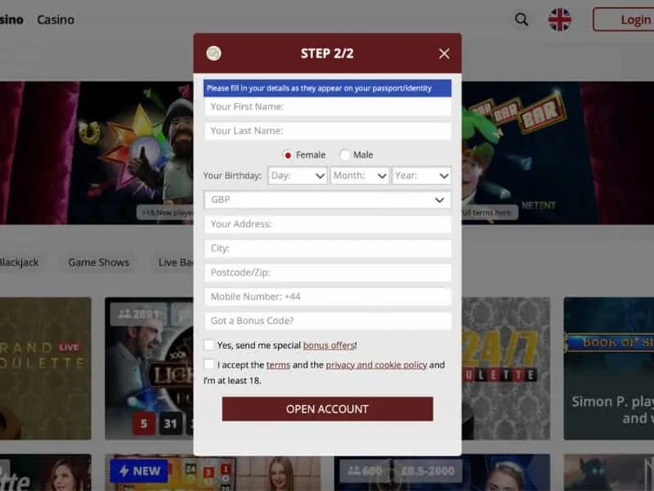Open the Grand Roulette Live game thumbnail
Viewport: 654px width, 491px height.
pyautogui.click(x=46, y=368)
